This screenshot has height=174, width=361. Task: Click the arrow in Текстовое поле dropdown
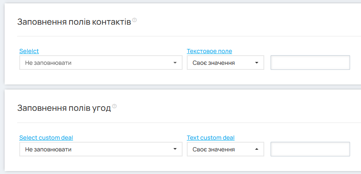(257, 63)
